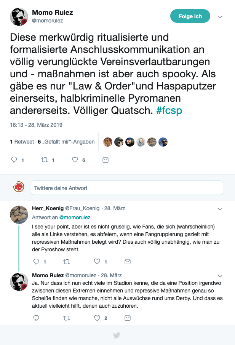Screen dimensions: 235x345
Task: Toggle the 'Folge ich' follow button
Action: point(190,16)
